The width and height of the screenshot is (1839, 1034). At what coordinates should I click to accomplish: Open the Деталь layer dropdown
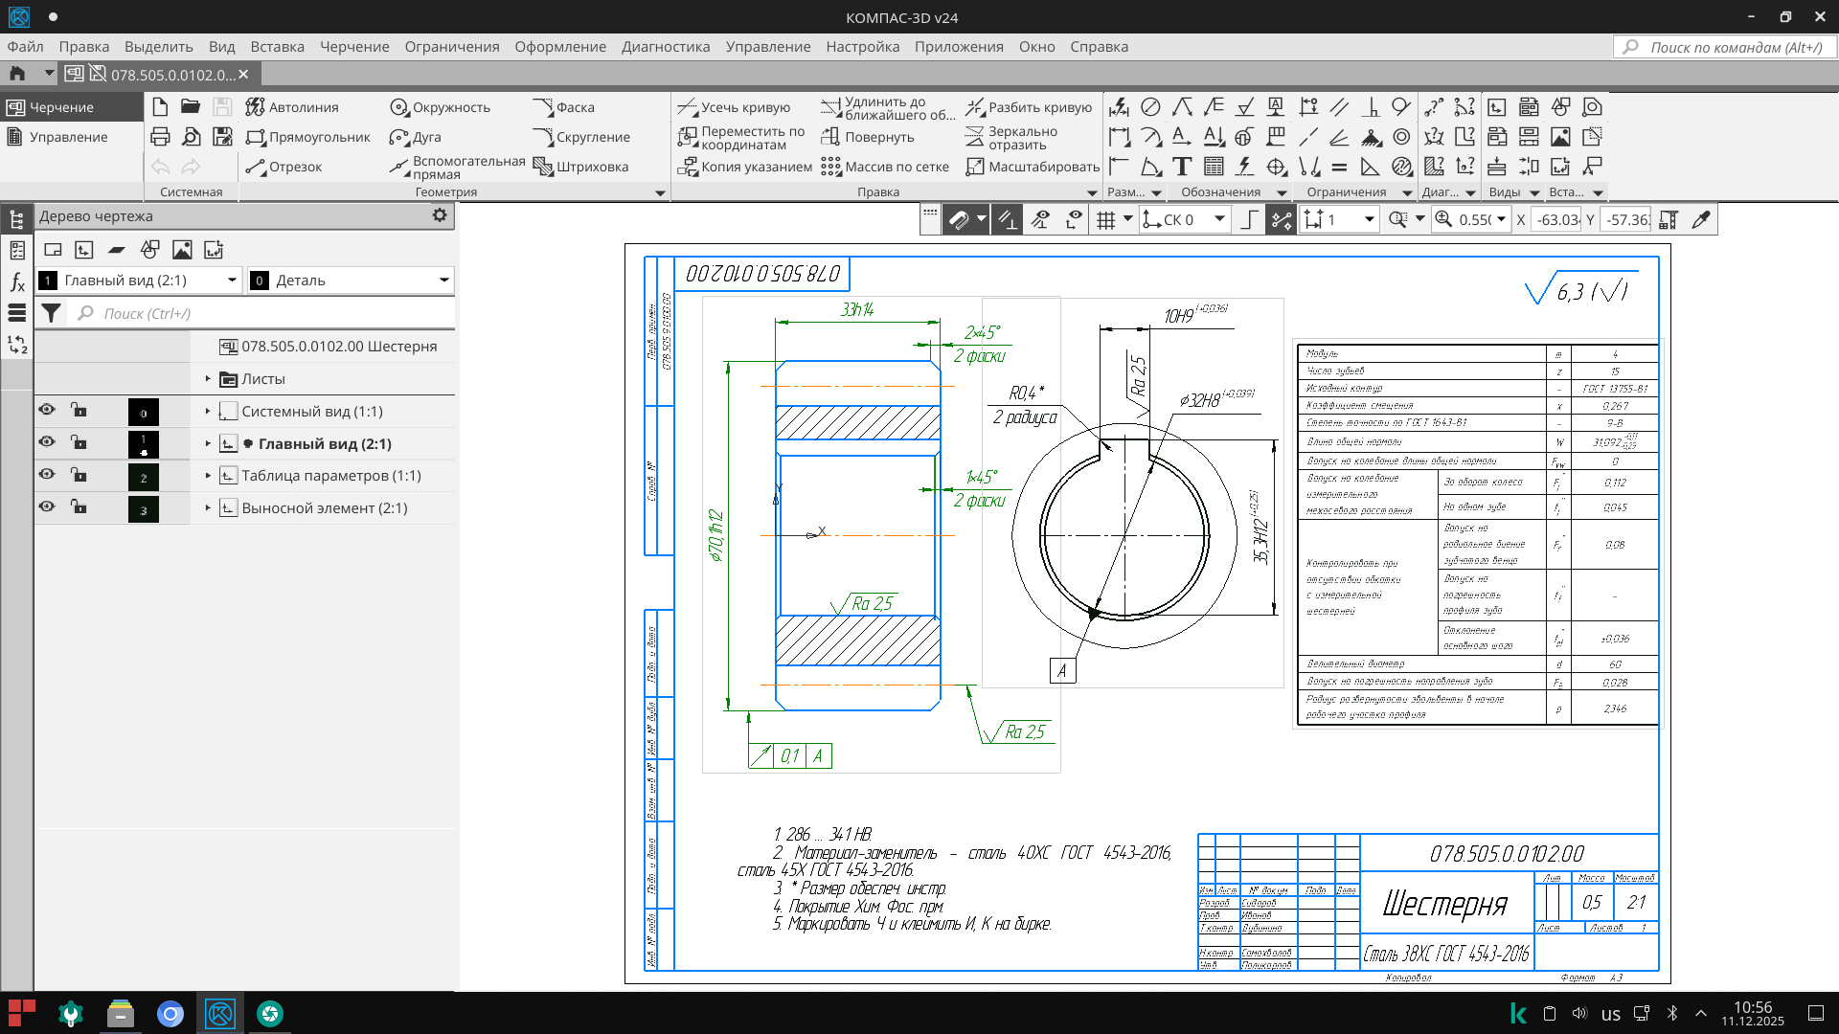(443, 281)
